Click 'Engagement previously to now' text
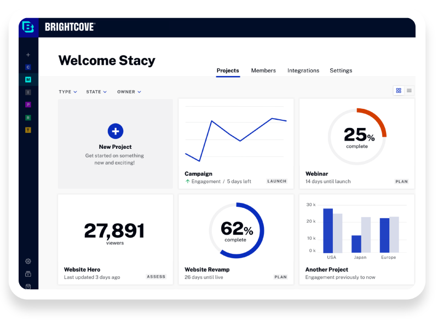Image resolution: width=438 pixels, height=326 pixels. 340,277
